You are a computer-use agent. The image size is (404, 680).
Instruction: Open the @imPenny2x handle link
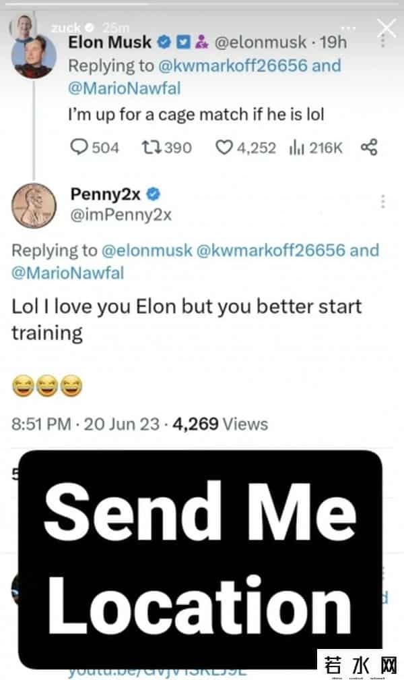point(121,215)
